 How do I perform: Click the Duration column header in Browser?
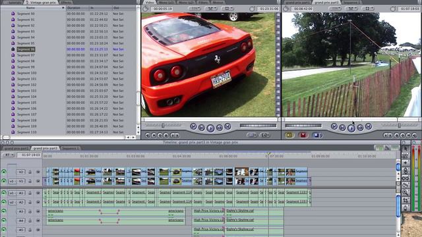(78, 8)
